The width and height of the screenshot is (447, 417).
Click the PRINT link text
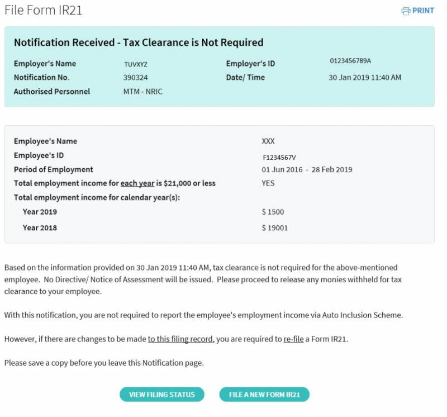[x=423, y=11]
